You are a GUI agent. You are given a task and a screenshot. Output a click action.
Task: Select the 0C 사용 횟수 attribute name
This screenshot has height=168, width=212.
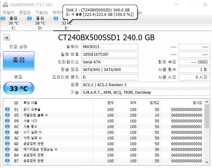[30, 126]
